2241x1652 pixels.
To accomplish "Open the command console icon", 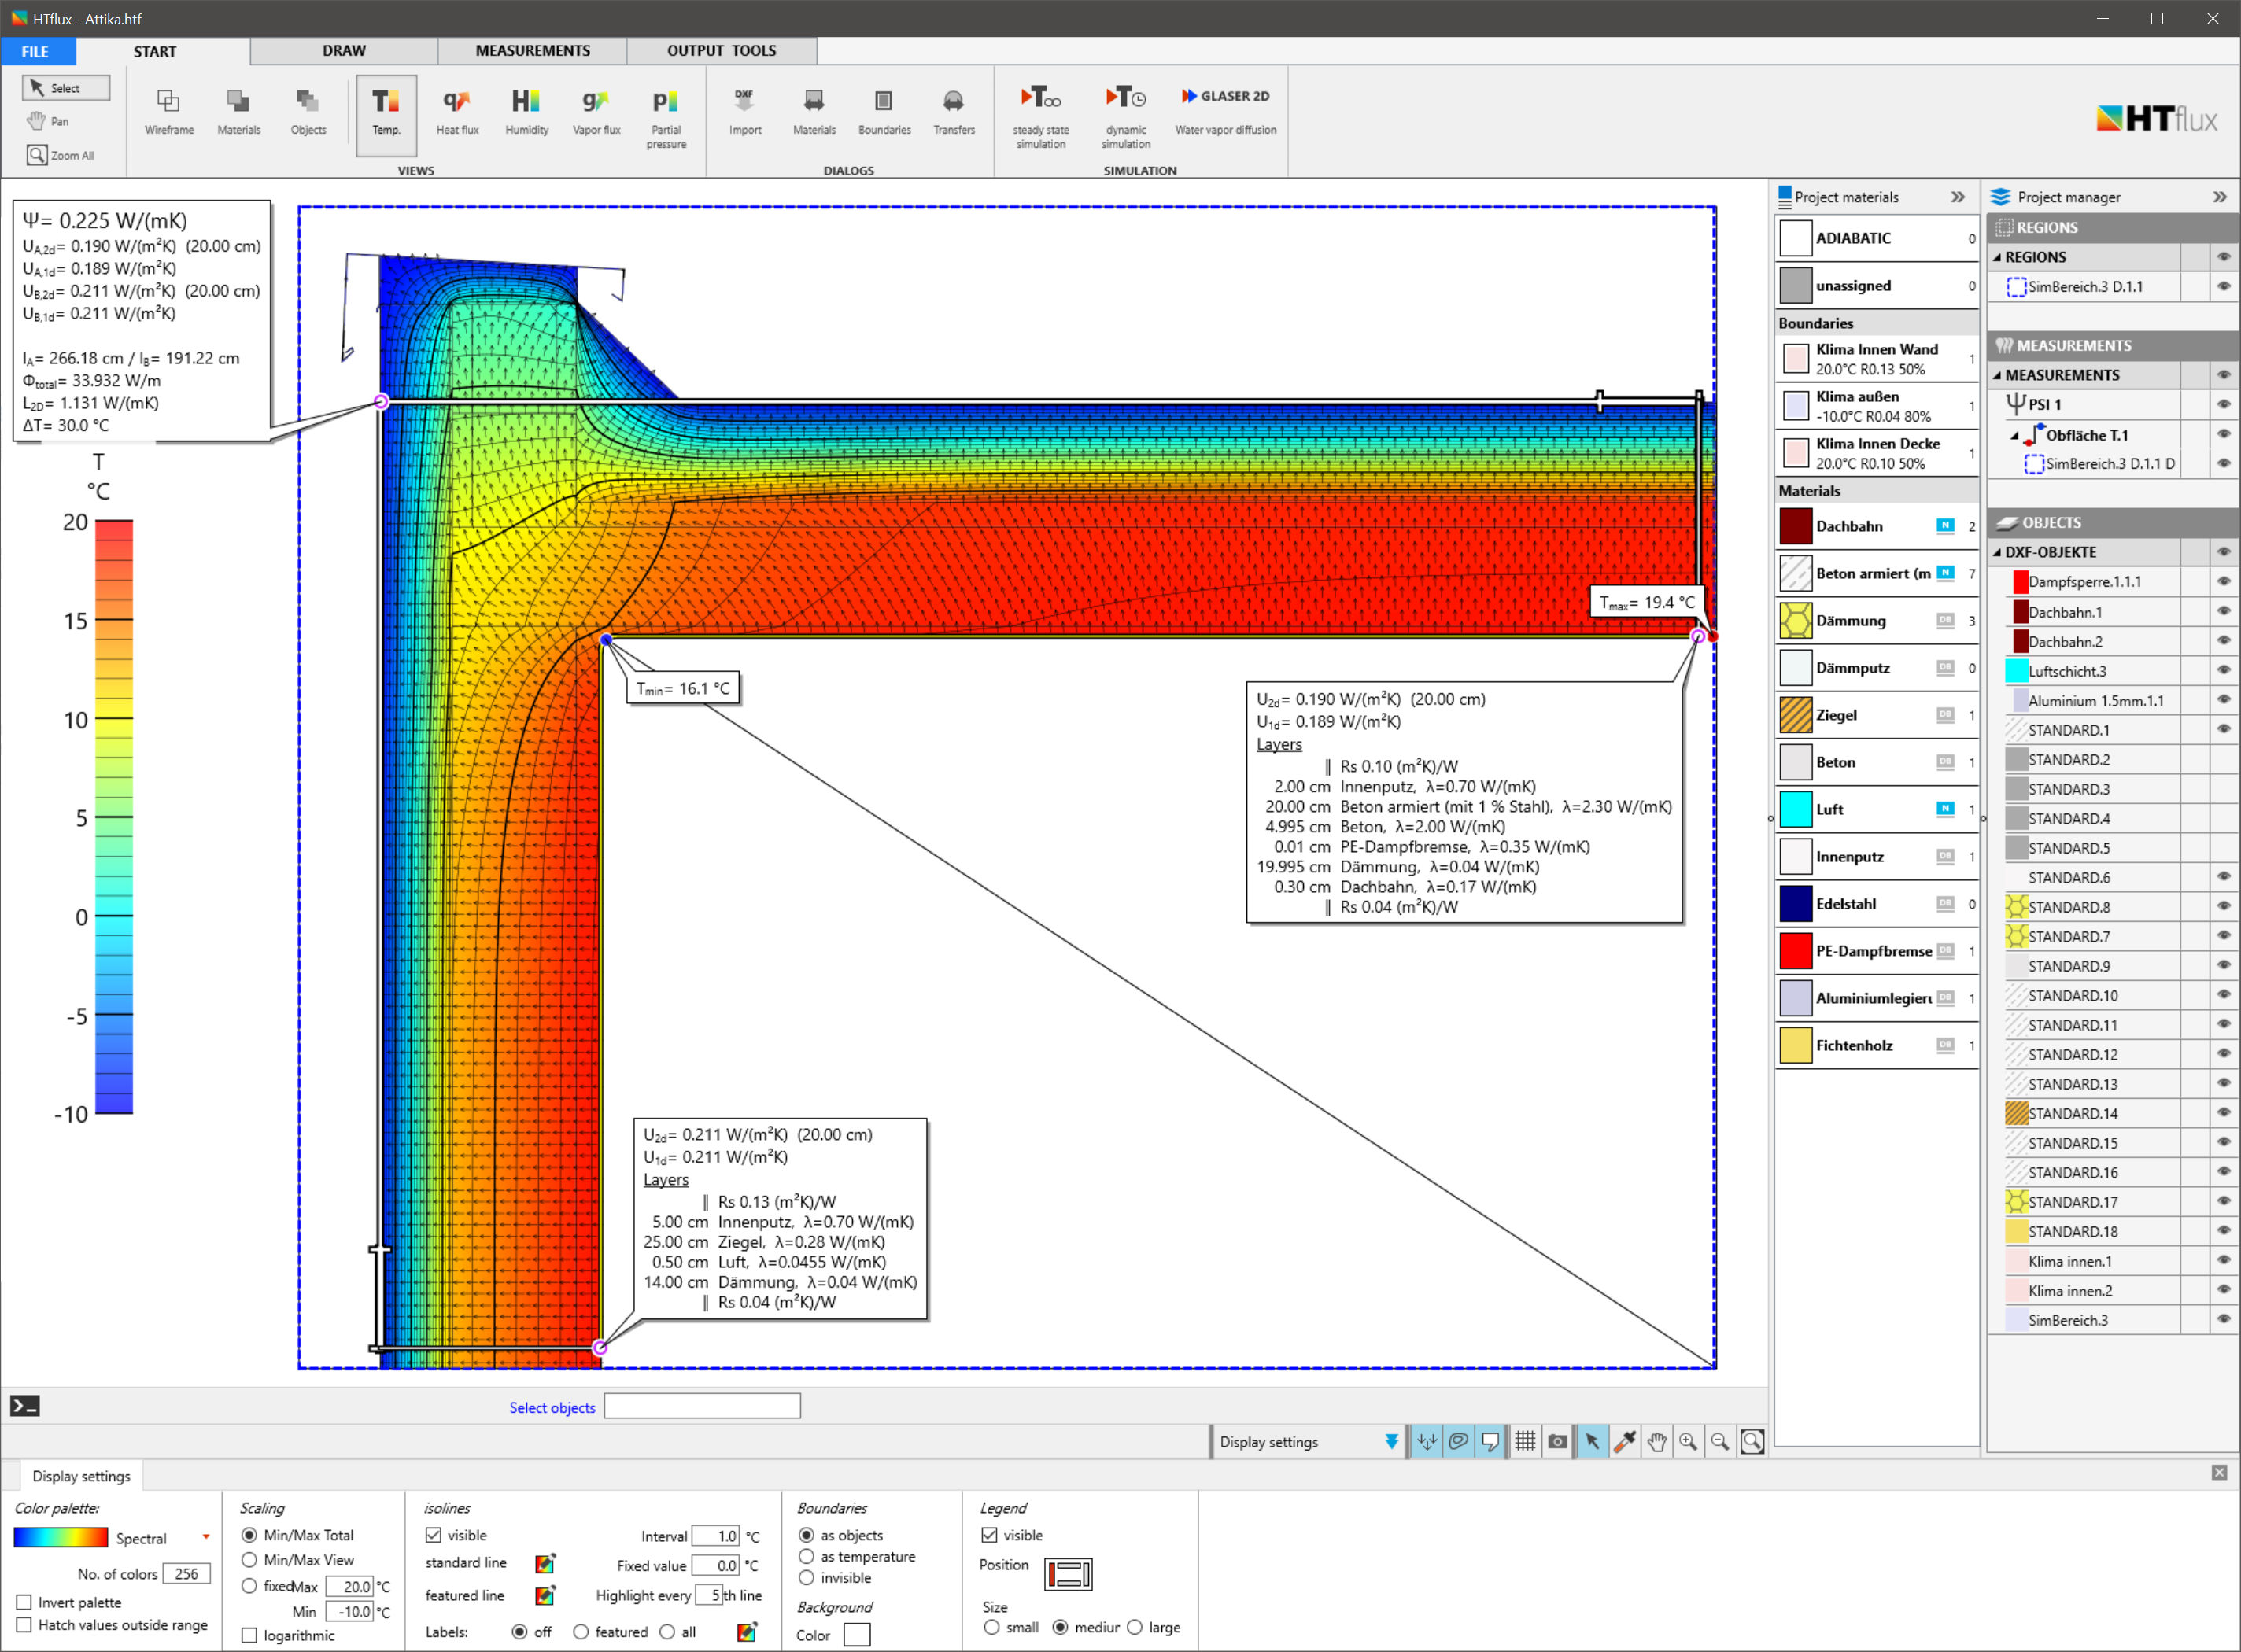I will tap(25, 1406).
